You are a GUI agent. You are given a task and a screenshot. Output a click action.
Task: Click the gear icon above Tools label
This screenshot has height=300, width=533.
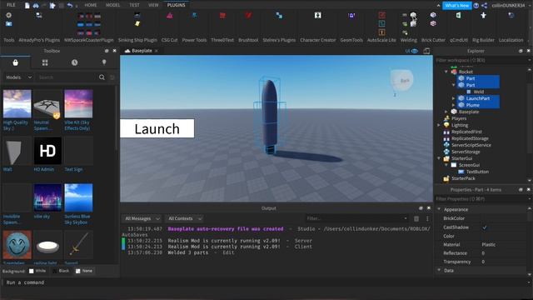pos(9,15)
